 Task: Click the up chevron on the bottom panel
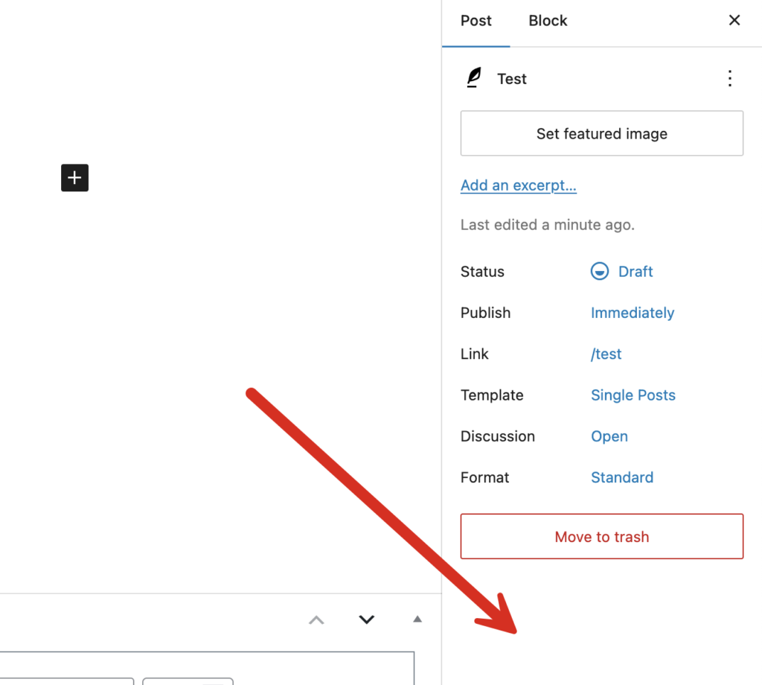point(316,619)
